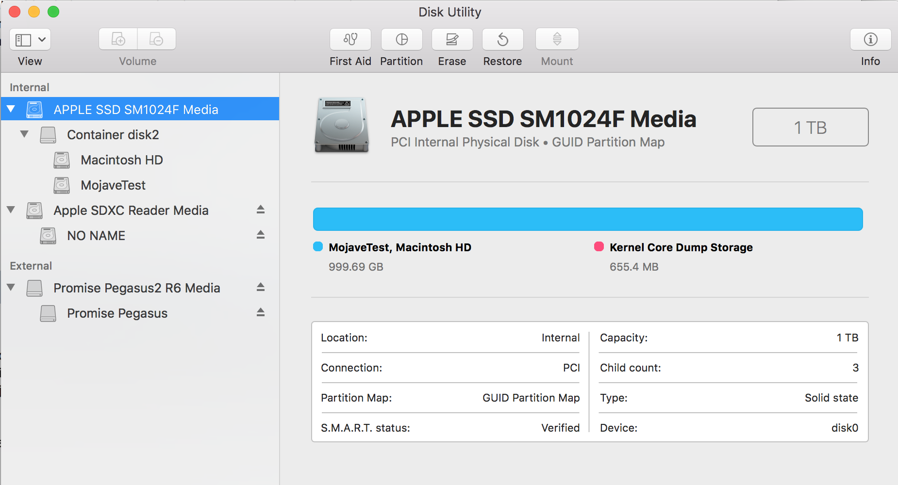Click the 1 TB capacity box
Image resolution: width=898 pixels, height=485 pixels.
[x=810, y=127]
